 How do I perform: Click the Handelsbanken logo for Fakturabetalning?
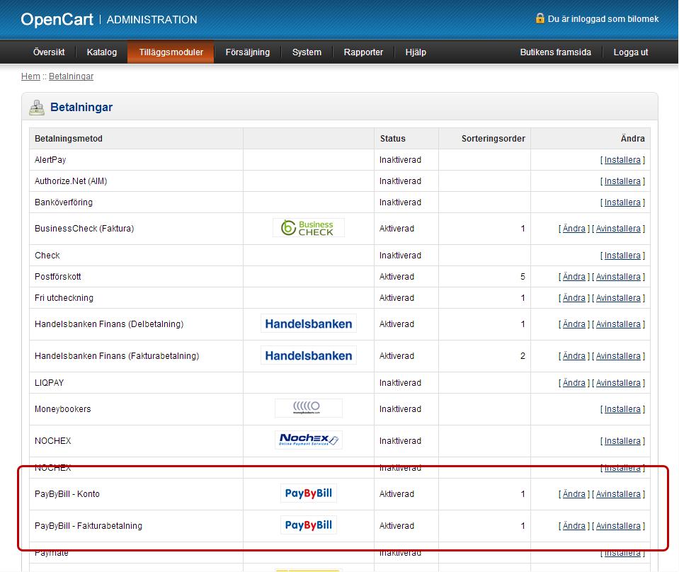point(308,355)
